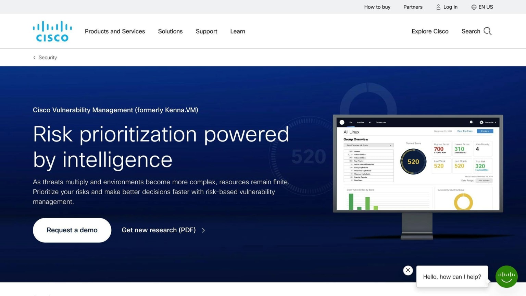Image resolution: width=526 pixels, height=296 pixels.
Task: Open the Support menu
Action: [x=206, y=31]
